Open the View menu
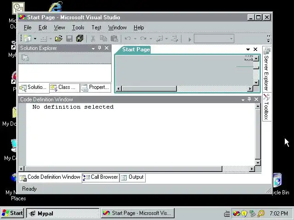Viewport: 294px width, 220px height. 59,27
